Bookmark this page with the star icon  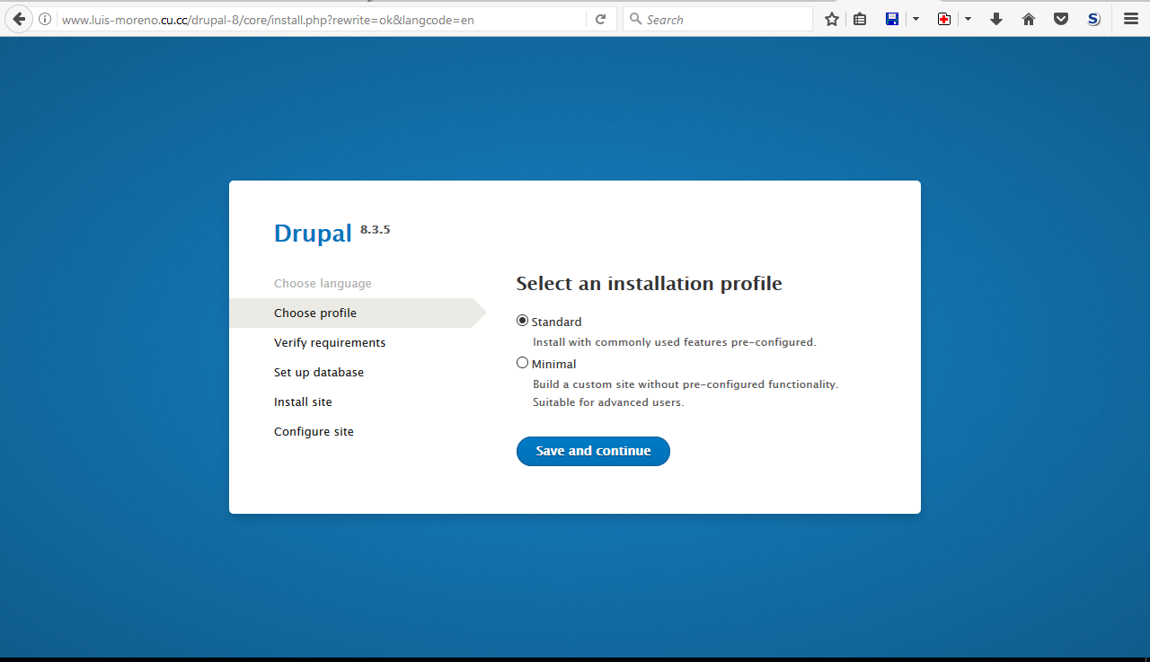[832, 19]
